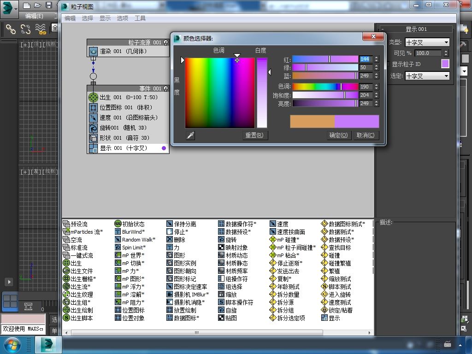This screenshot has height=354, width=472.
Task: Select 锁定/粘着 test in the depot
Action: click(337, 310)
